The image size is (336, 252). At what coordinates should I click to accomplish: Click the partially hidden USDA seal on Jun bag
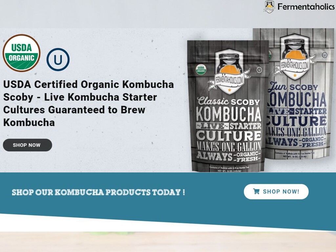tap(270, 55)
